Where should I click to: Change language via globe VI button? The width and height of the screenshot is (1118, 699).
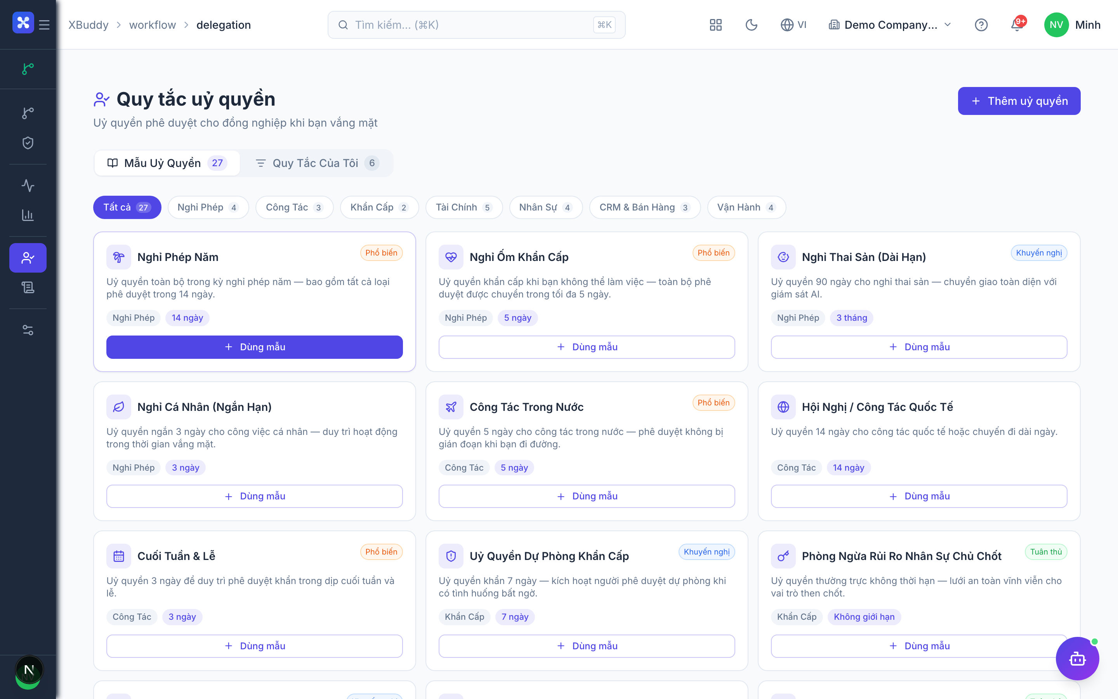tap(793, 25)
